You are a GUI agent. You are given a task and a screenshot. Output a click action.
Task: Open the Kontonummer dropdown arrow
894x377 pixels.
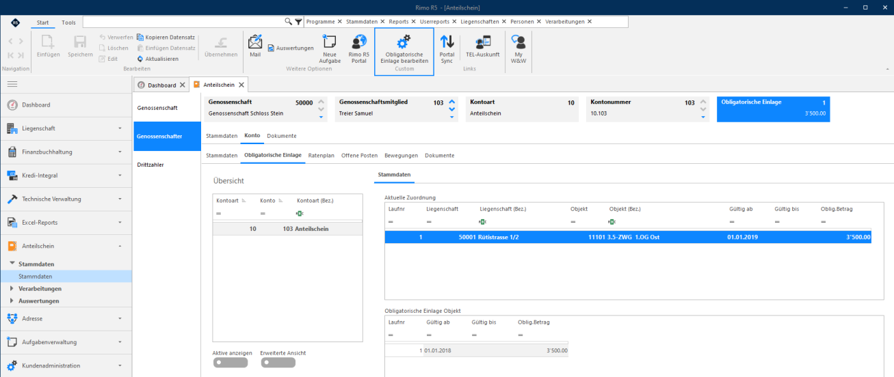[702, 117]
